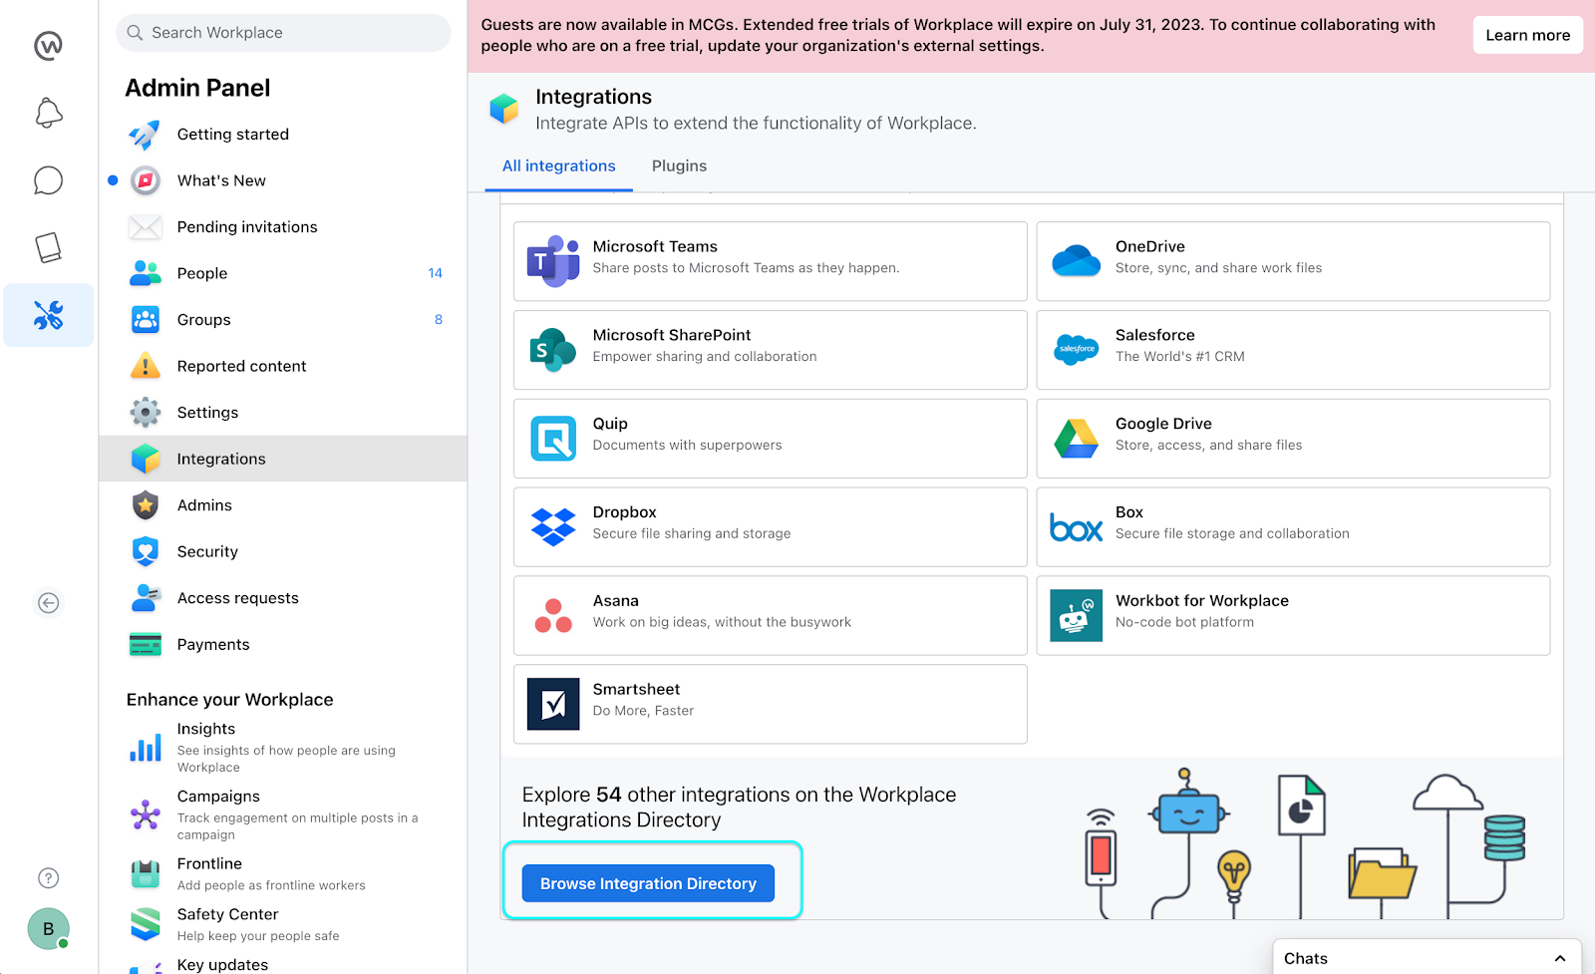Click Learn more in the banner
This screenshot has height=974, width=1595.
point(1527,35)
